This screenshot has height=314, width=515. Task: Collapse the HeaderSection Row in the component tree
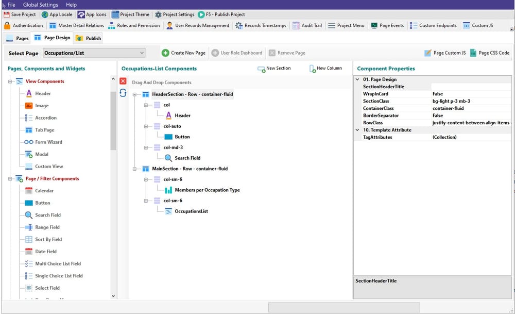tap(134, 94)
